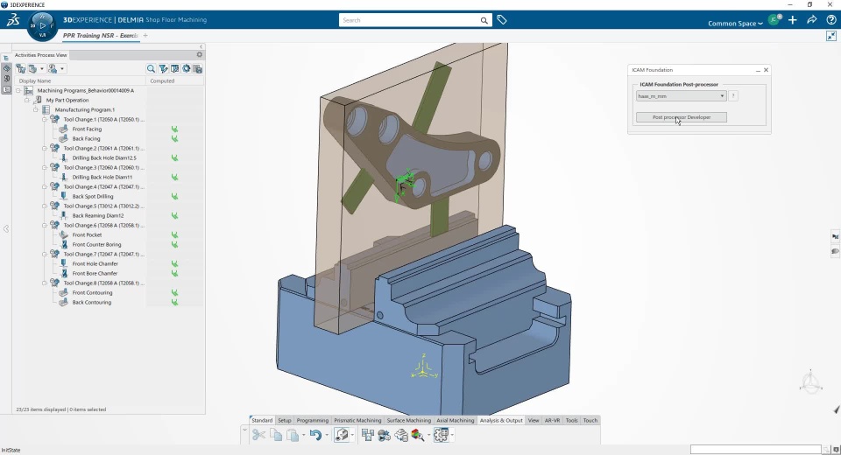
Task: Open the dropdown arrow next to Undo
Action: [x=326, y=435]
